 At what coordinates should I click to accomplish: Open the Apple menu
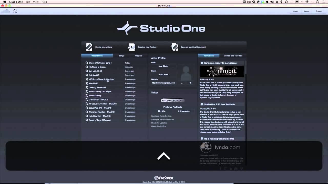(5, 2)
